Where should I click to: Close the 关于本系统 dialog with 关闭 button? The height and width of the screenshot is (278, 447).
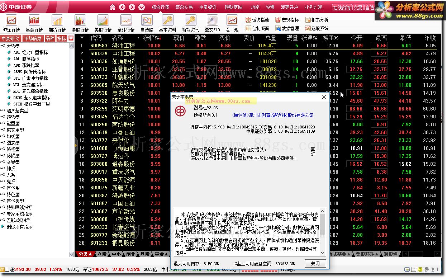tap(315, 263)
